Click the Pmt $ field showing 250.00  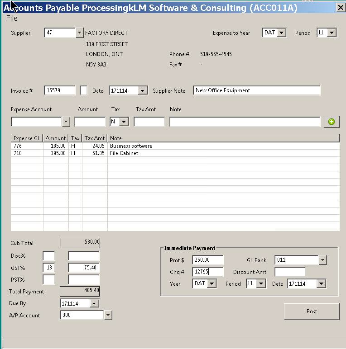pyautogui.click(x=207, y=260)
